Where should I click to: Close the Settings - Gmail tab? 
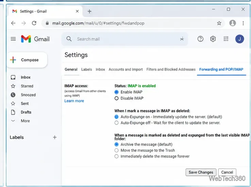(77, 11)
